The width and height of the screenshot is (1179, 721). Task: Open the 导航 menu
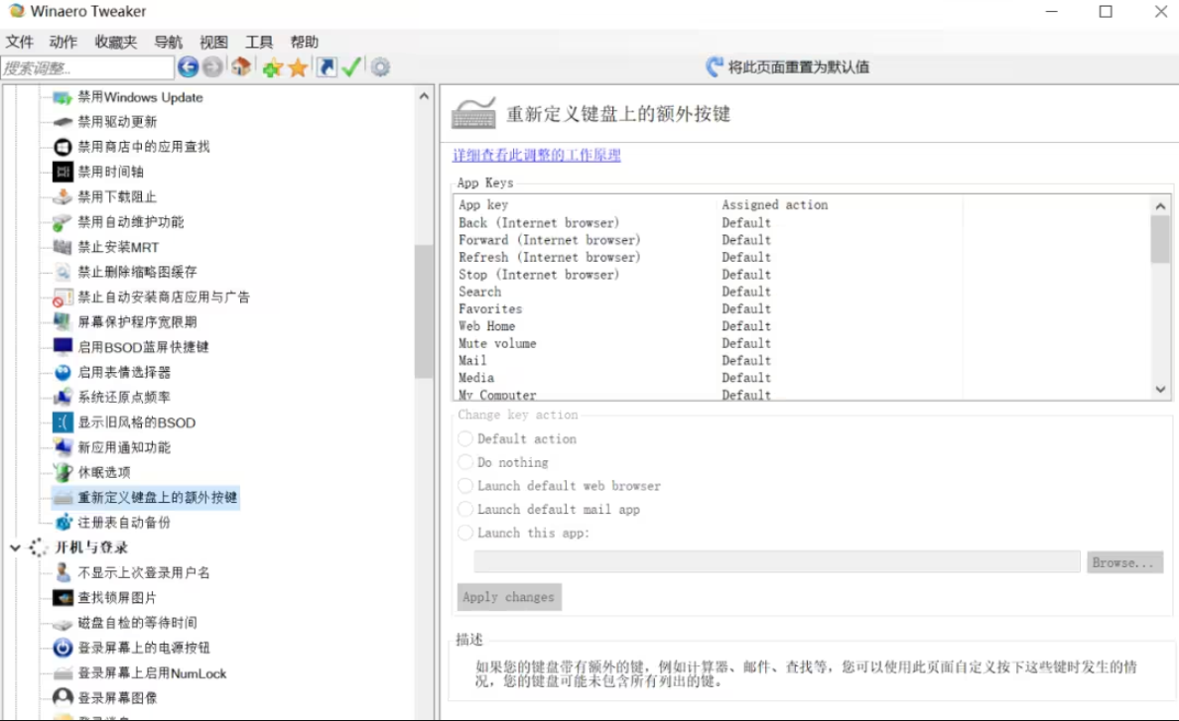169,42
